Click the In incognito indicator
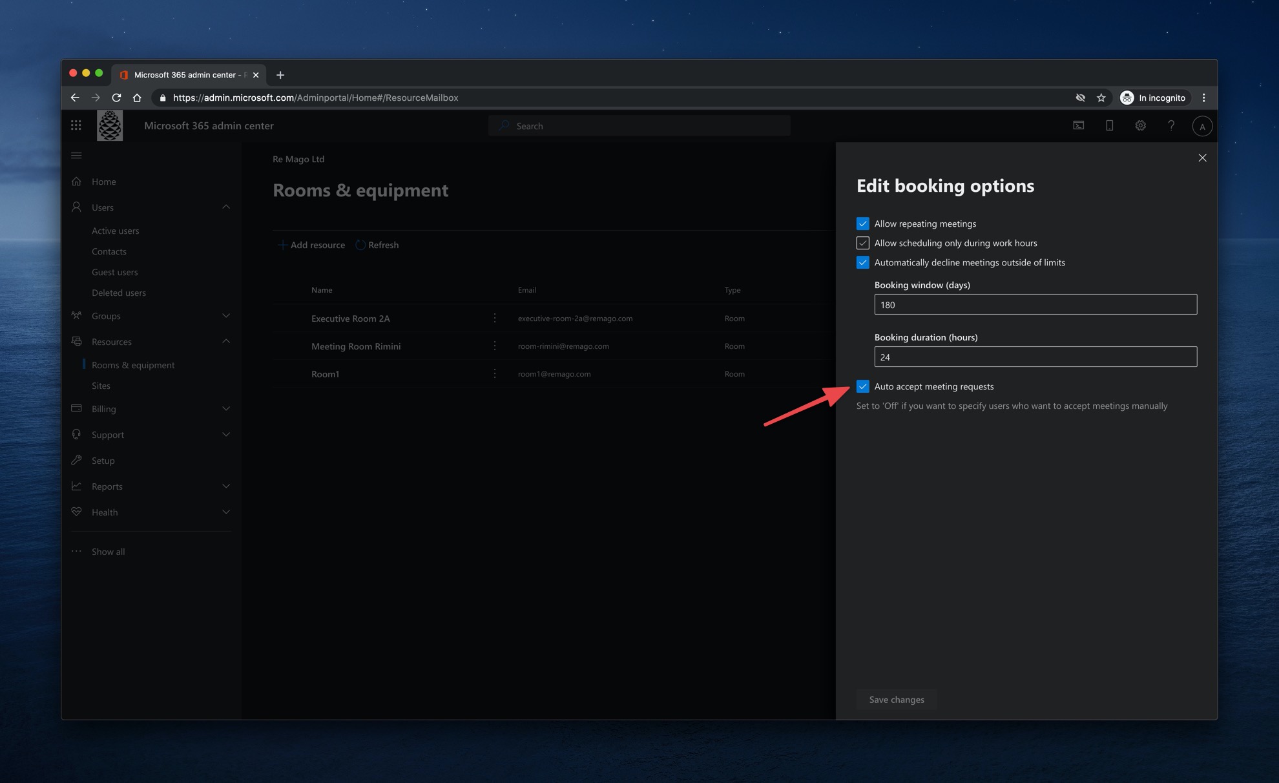 (1154, 98)
